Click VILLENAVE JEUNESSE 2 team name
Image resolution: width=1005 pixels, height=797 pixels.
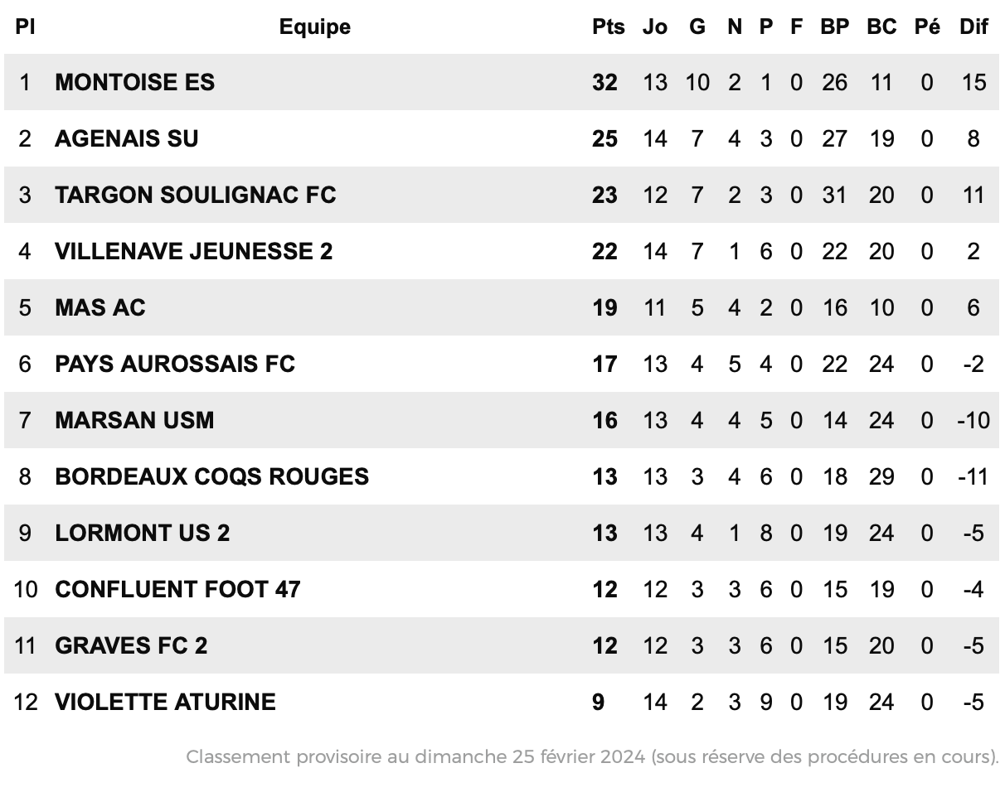click(x=193, y=251)
